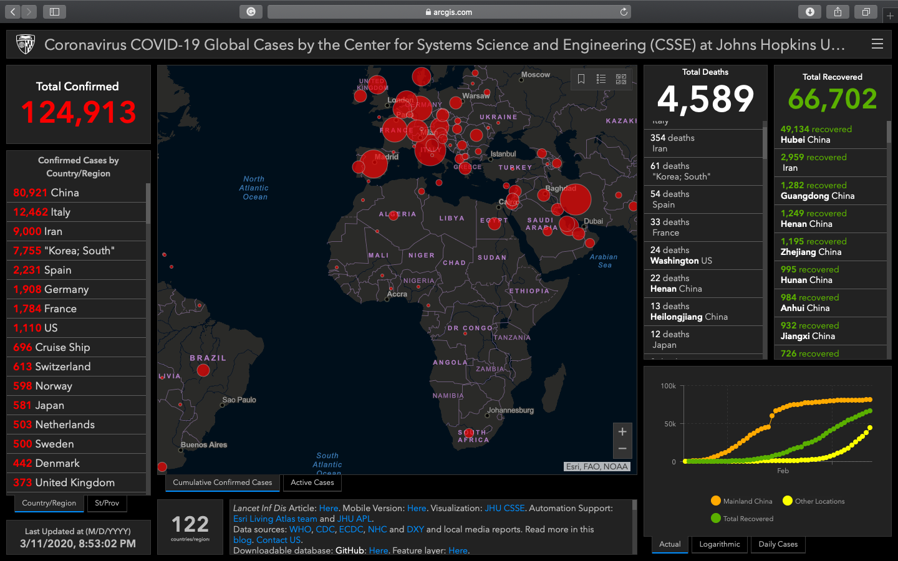Select 354 deaths Iran entry
This screenshot has width=898, height=561.
(x=703, y=143)
